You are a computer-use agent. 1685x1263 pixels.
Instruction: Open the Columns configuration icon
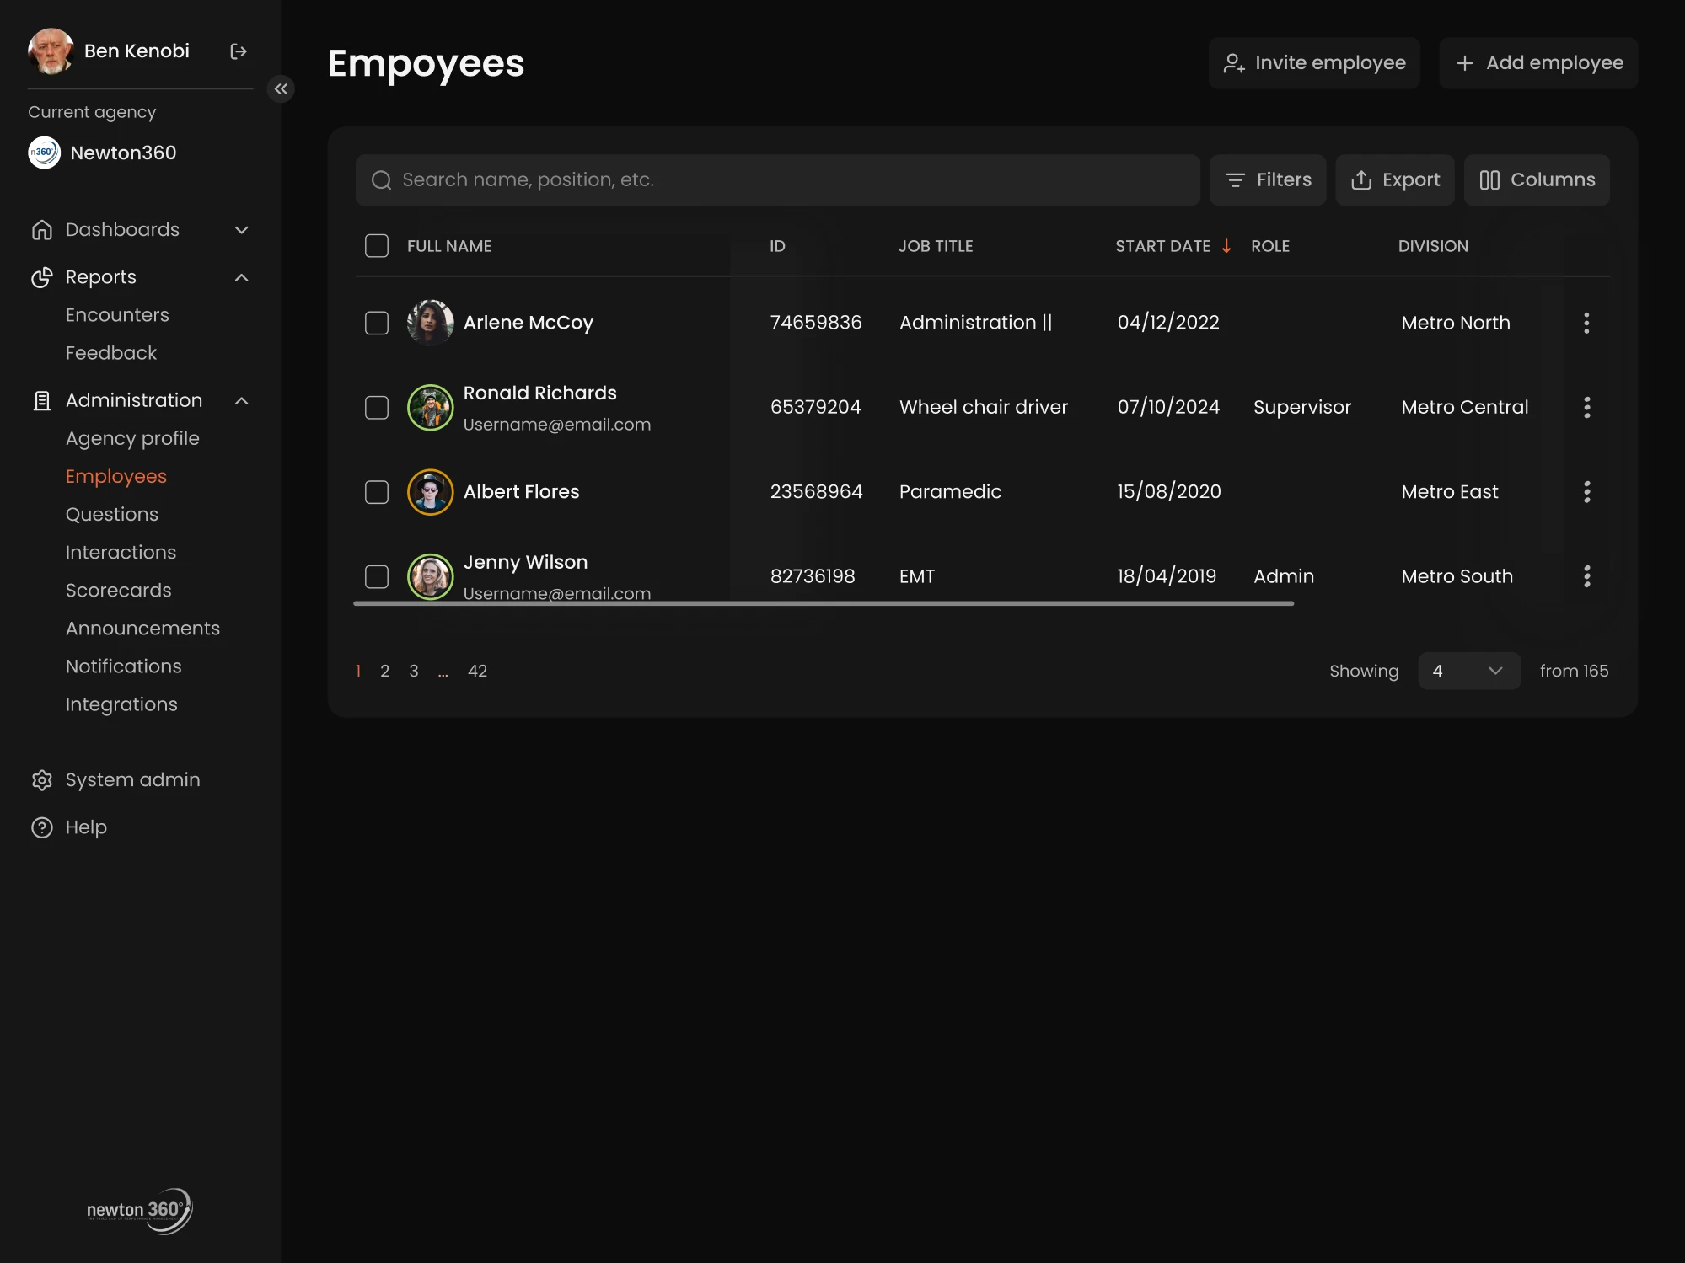tap(1489, 179)
